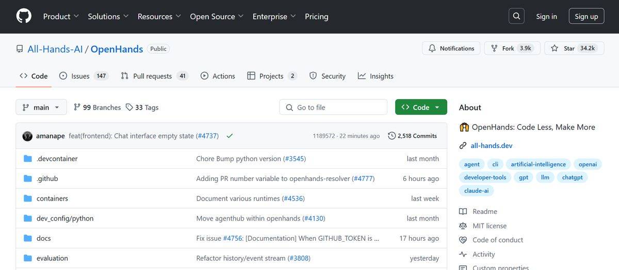Open the green Code dropdown button
Image resolution: width=619 pixels, height=270 pixels.
[421, 107]
